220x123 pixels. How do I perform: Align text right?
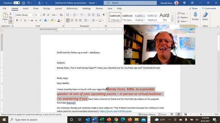[76, 20]
